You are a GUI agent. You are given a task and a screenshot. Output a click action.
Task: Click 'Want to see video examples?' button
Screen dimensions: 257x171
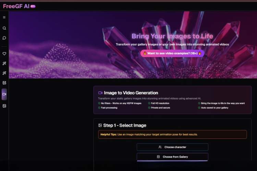pos(172,53)
